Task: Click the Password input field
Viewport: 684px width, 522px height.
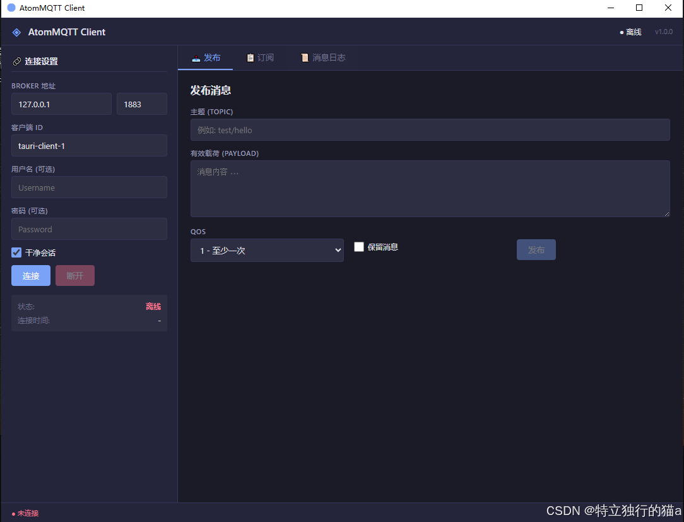Action: click(89, 229)
